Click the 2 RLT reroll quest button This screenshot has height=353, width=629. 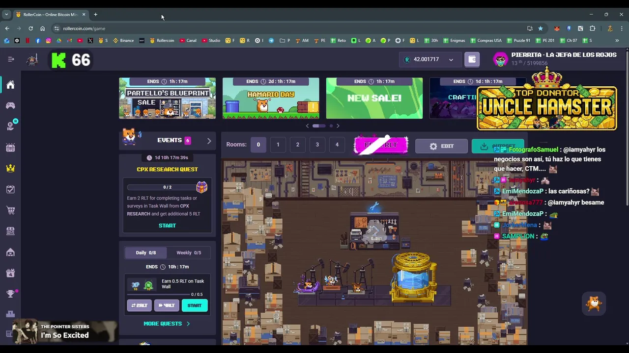pos(139,305)
